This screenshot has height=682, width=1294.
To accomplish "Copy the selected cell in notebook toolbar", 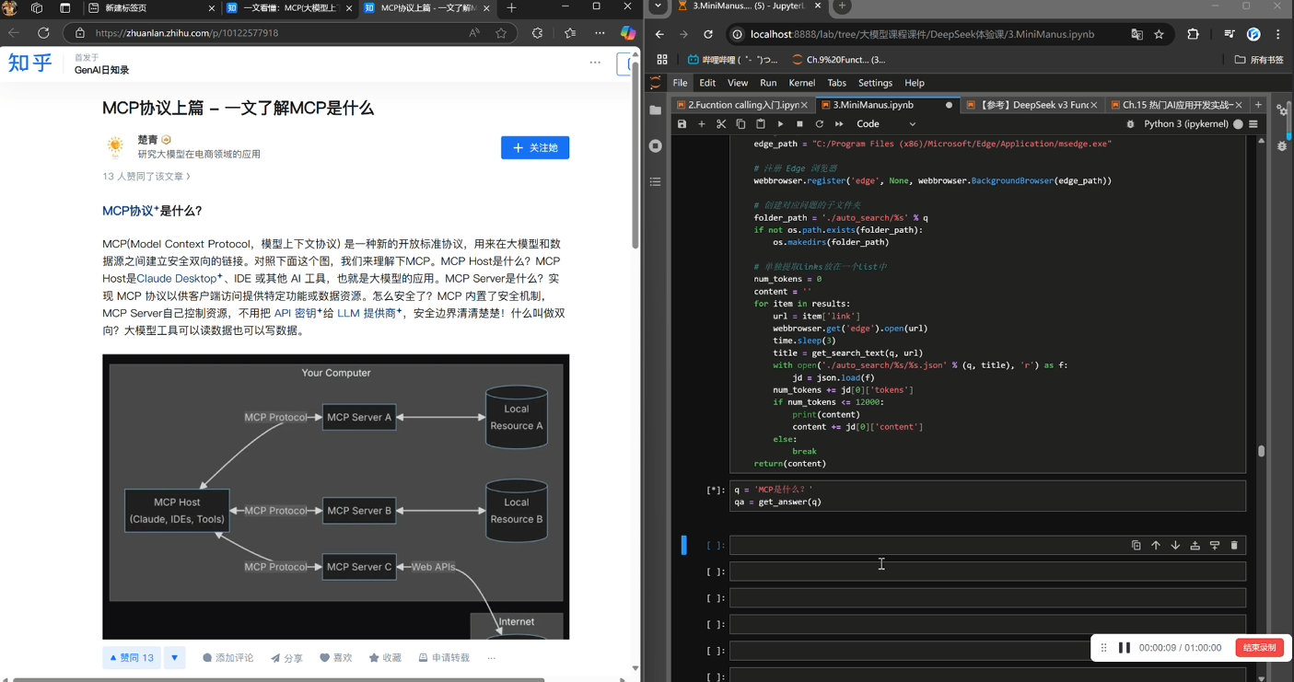I will [740, 124].
